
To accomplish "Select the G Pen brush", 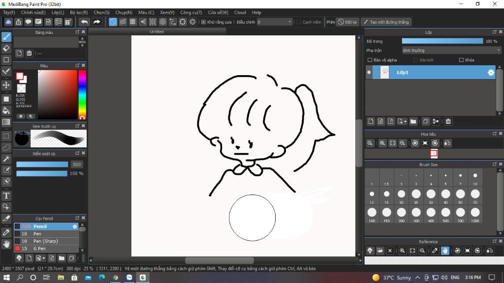I will [46, 249].
